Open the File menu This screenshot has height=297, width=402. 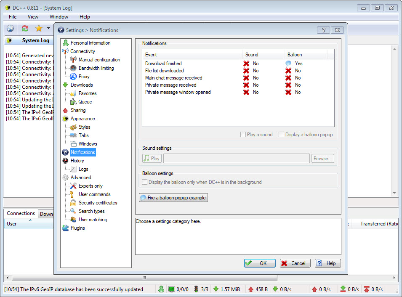pyautogui.click(x=13, y=17)
